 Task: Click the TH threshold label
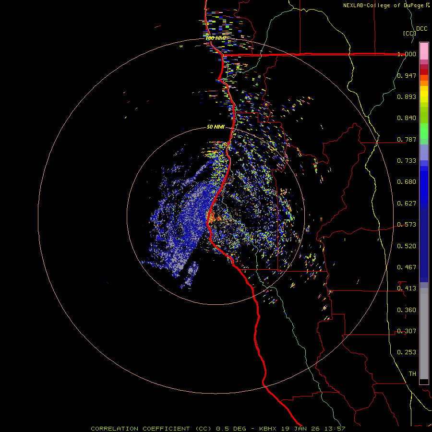[x=412, y=374]
